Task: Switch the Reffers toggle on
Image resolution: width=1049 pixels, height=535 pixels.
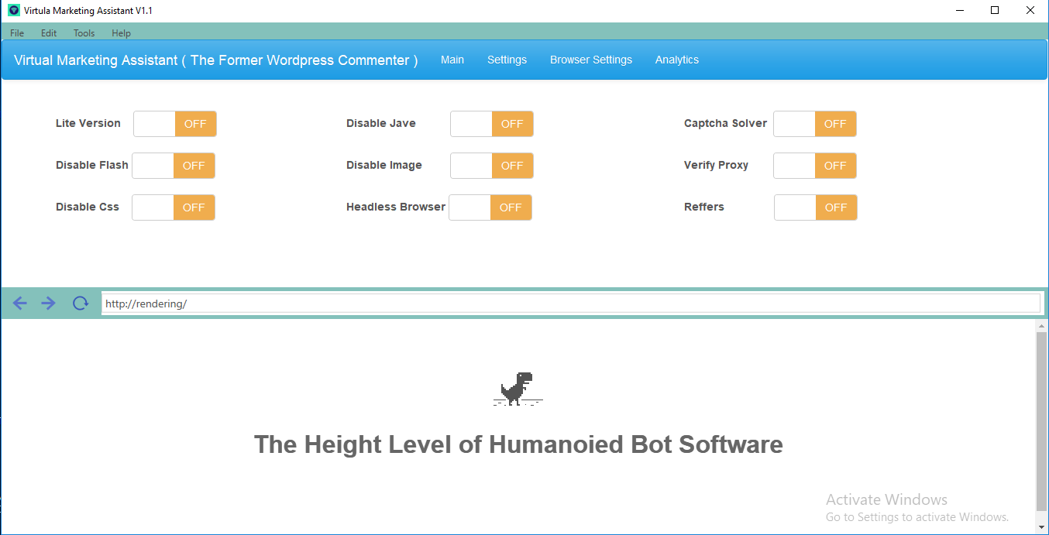Action: point(815,207)
